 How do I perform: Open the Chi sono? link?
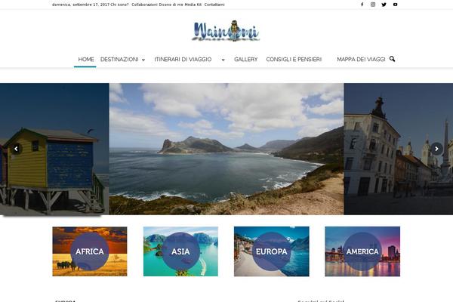point(119,5)
